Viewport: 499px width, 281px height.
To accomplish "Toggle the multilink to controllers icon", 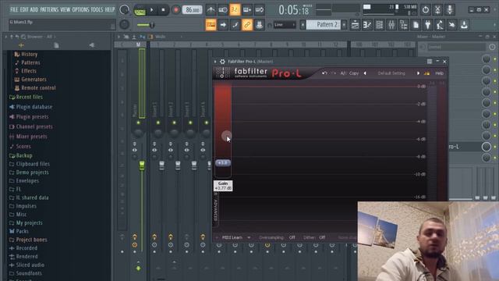I will 247,24.
